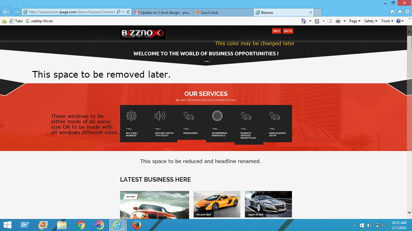Open the McLaren 650S car thumbnail
This screenshot has height=231, width=412.
pyautogui.click(x=217, y=204)
